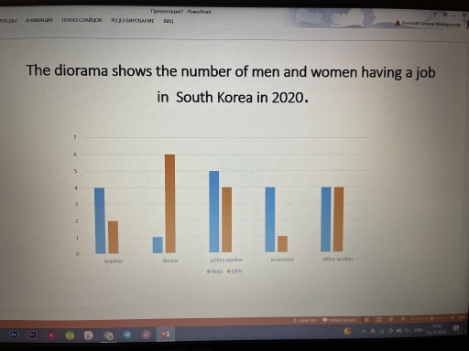Select the orange office worker bar

(x=338, y=219)
